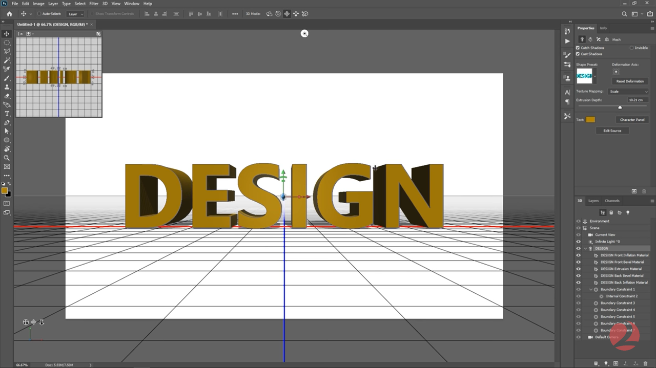Click Align left edges icon
This screenshot has height=368, width=656.
[x=147, y=14]
